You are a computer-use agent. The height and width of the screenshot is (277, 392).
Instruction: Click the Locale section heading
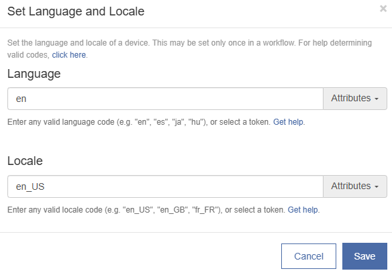(x=25, y=161)
